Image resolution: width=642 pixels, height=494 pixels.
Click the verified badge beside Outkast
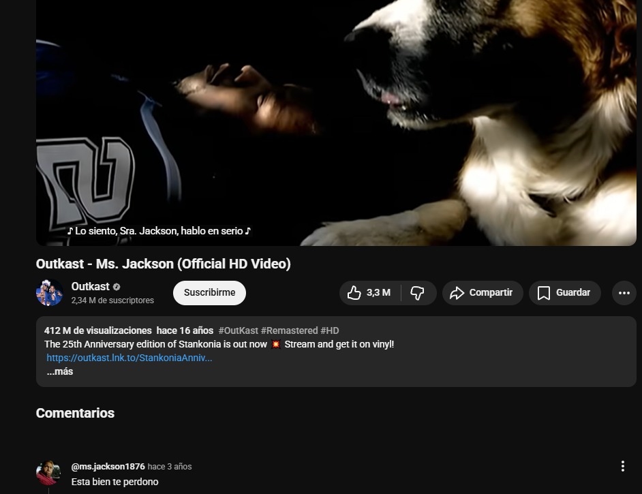117,287
